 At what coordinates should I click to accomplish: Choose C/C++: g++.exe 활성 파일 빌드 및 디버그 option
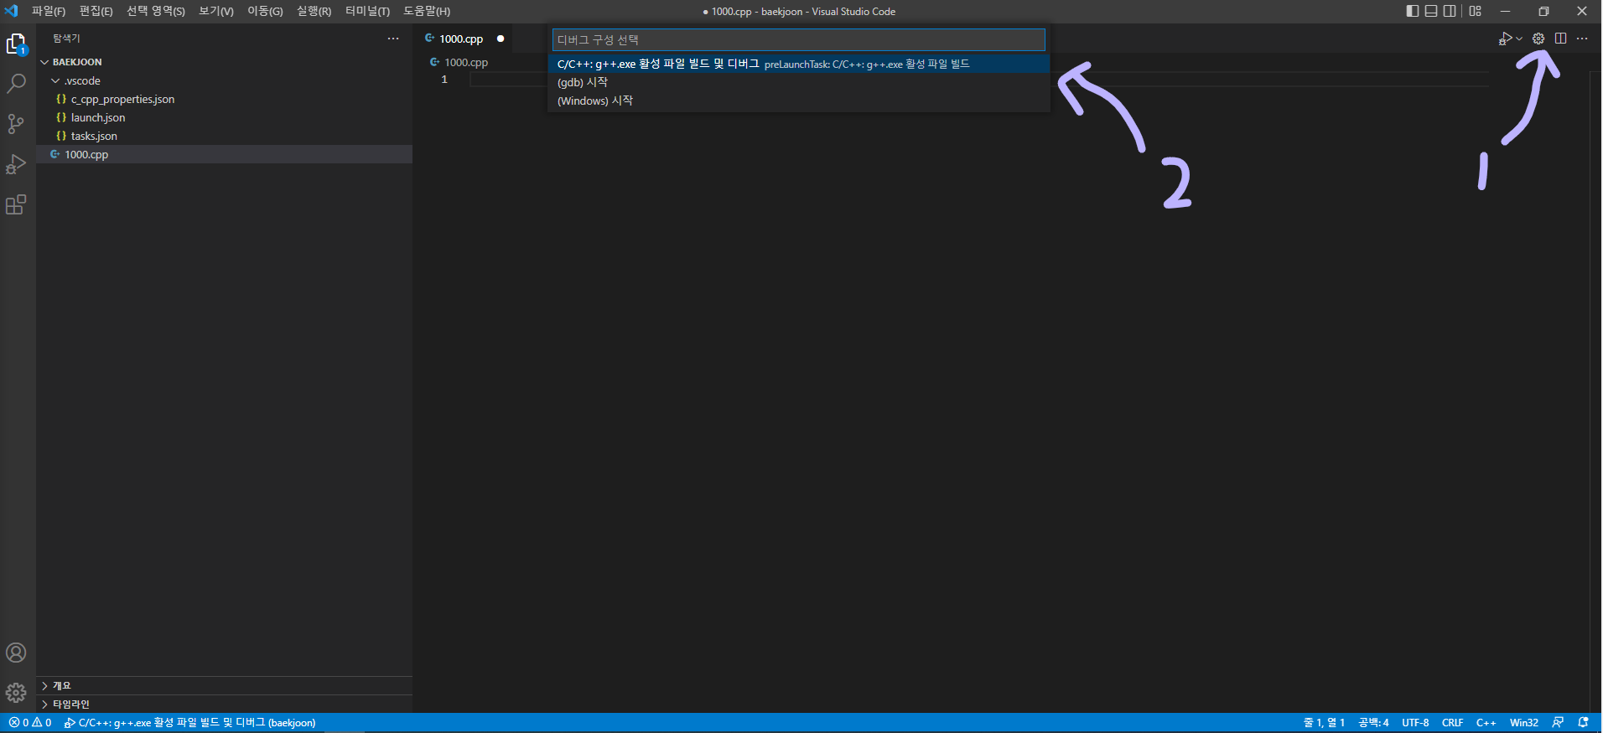pos(799,64)
